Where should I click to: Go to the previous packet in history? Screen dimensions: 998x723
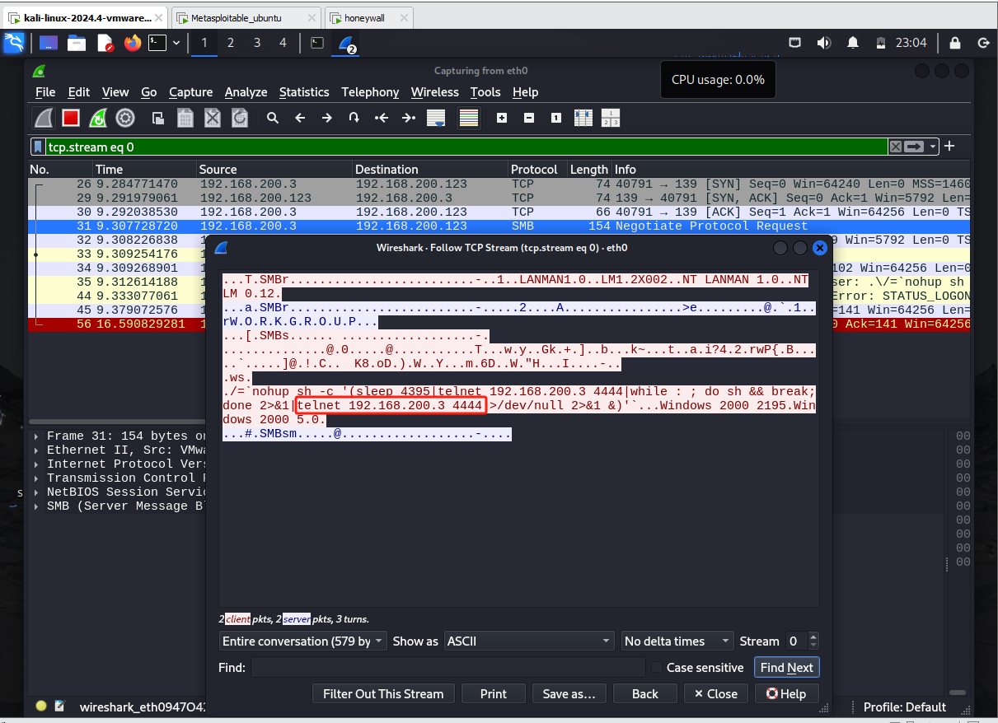pyautogui.click(x=300, y=118)
